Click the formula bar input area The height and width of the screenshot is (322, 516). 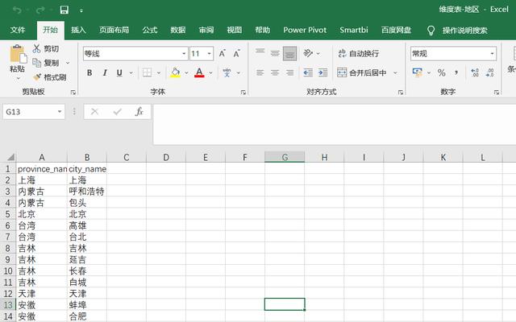point(335,124)
